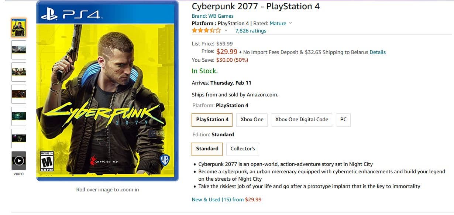Image resolution: width=454 pixels, height=215 pixels.
Task: View the sixth screenshot thumbnail
Action: pyautogui.click(x=19, y=138)
